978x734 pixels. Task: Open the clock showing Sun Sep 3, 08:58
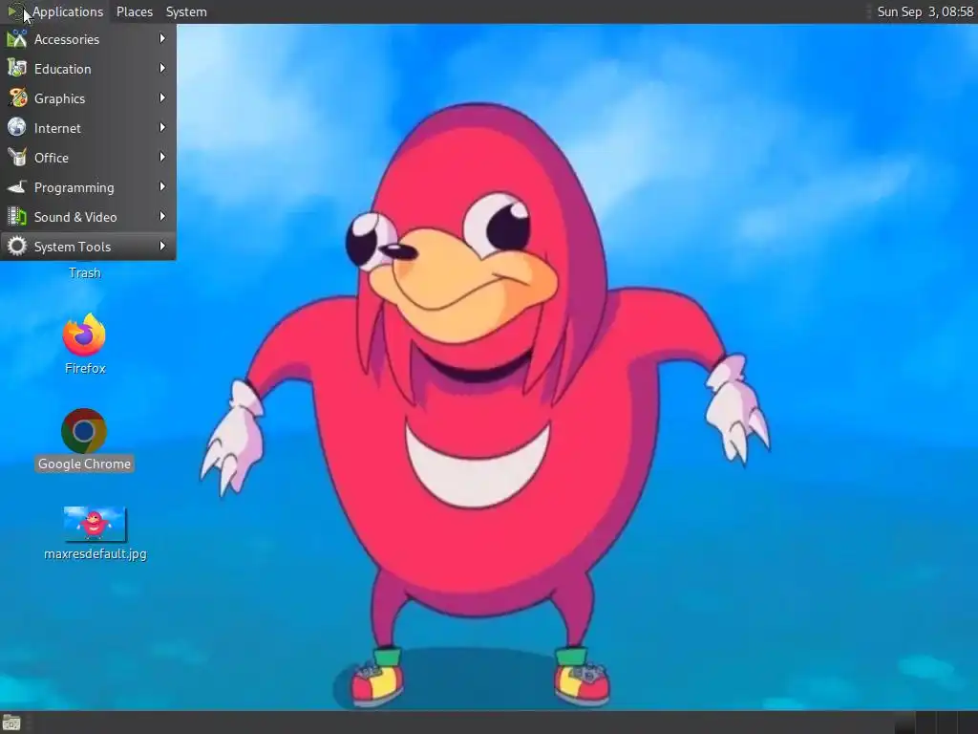pyautogui.click(x=925, y=11)
